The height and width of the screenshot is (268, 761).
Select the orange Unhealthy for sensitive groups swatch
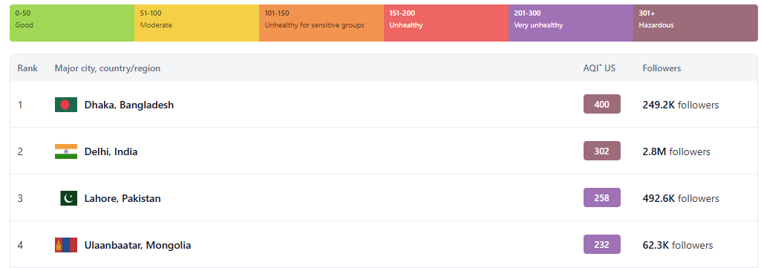point(321,23)
